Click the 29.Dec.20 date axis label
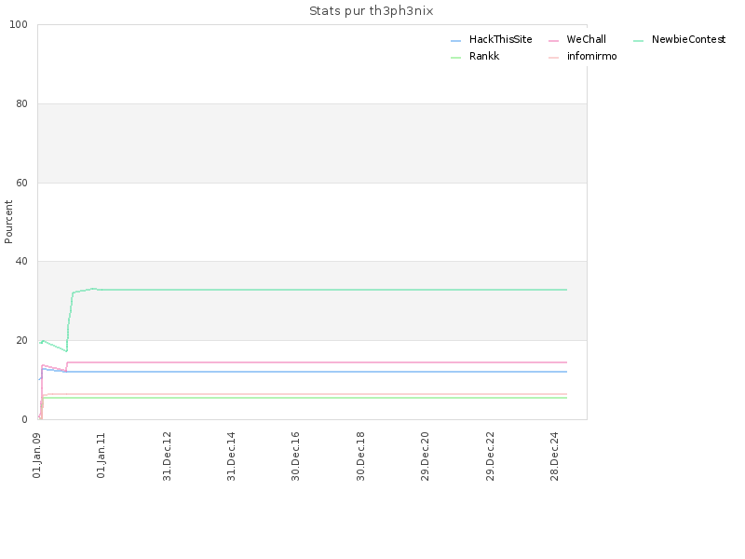This screenshot has width=745, height=559. pyautogui.click(x=425, y=456)
